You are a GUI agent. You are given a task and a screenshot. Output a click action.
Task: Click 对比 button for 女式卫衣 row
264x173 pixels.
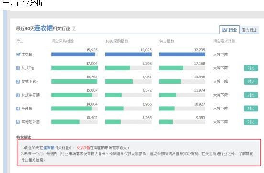(x=251, y=81)
